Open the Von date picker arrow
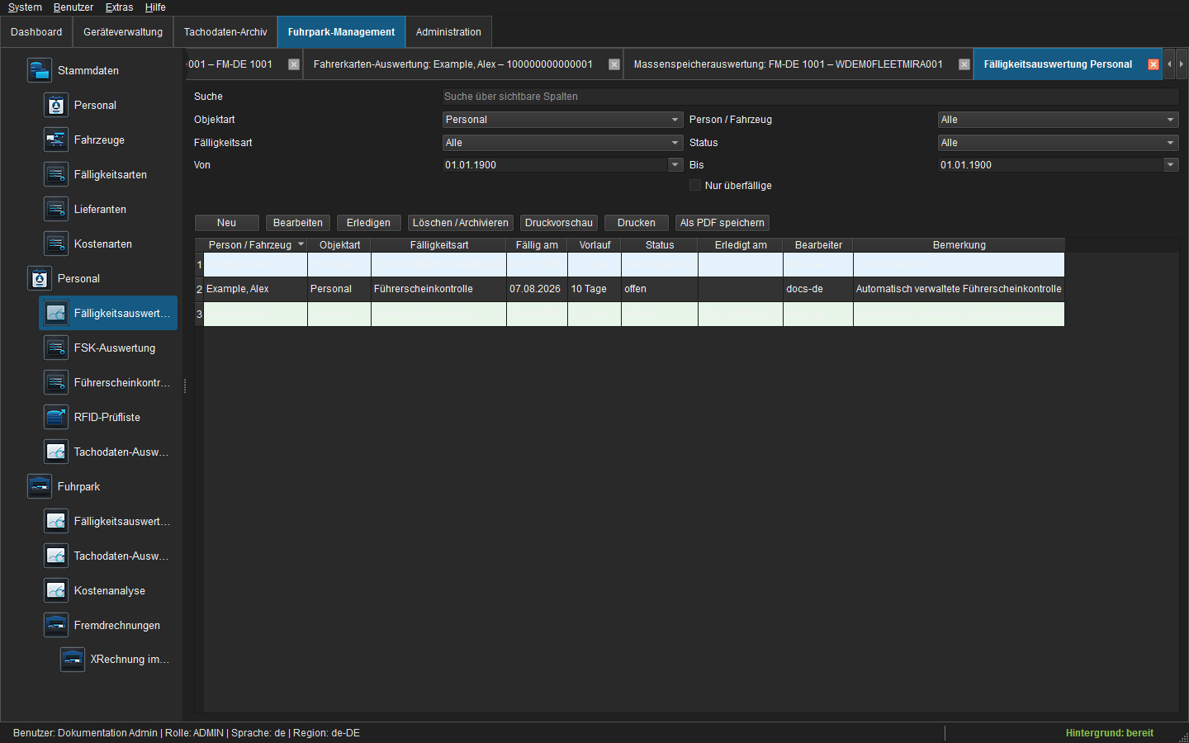The height and width of the screenshot is (743, 1189). [x=675, y=164]
